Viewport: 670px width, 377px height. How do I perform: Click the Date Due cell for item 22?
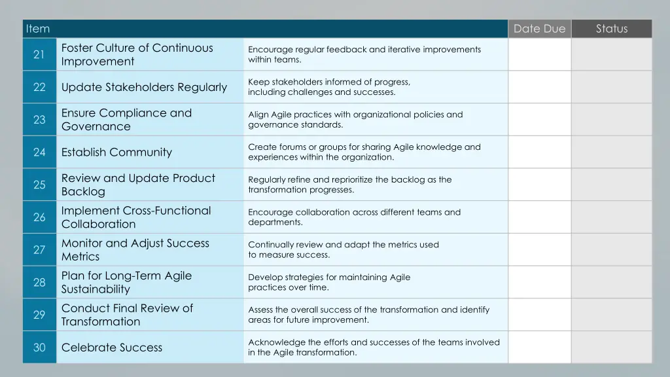point(540,87)
